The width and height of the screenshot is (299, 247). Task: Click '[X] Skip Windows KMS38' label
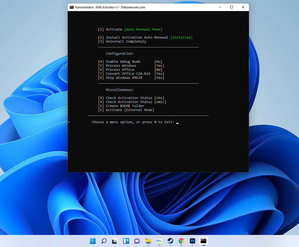[120, 78]
